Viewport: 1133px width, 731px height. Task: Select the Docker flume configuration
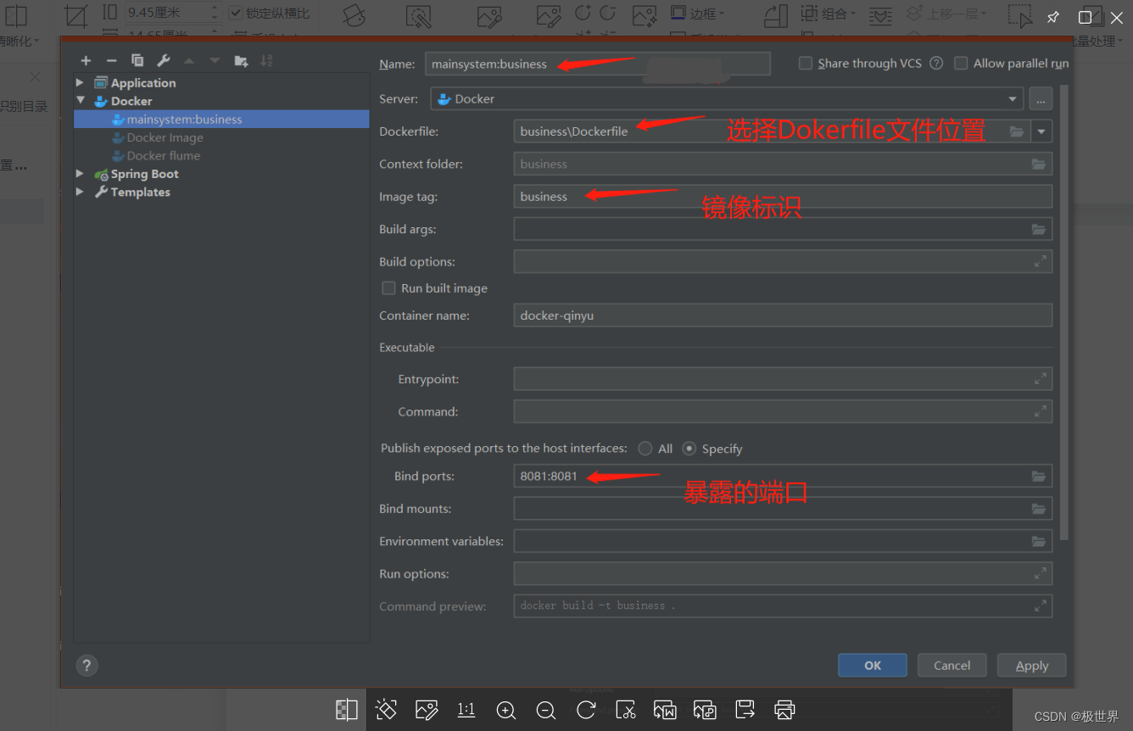[x=163, y=156]
